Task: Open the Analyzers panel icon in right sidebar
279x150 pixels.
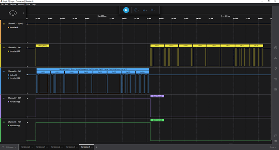Action: [275, 58]
